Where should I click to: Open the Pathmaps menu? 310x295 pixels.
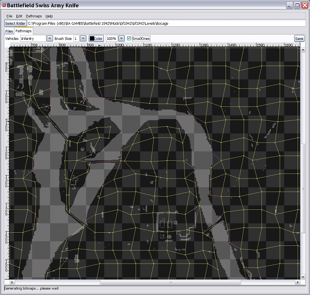tap(34, 16)
